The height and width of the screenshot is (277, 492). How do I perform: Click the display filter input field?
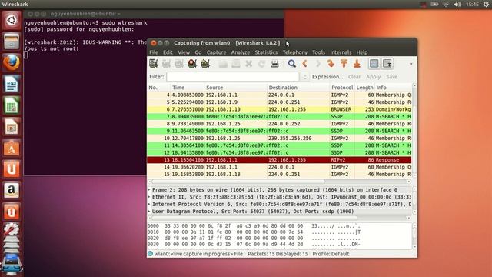point(232,77)
